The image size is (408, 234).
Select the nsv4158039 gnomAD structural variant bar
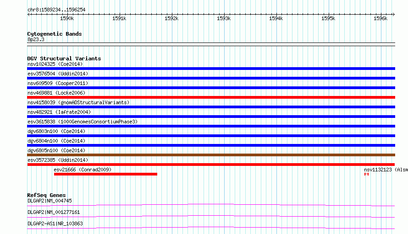(211, 107)
